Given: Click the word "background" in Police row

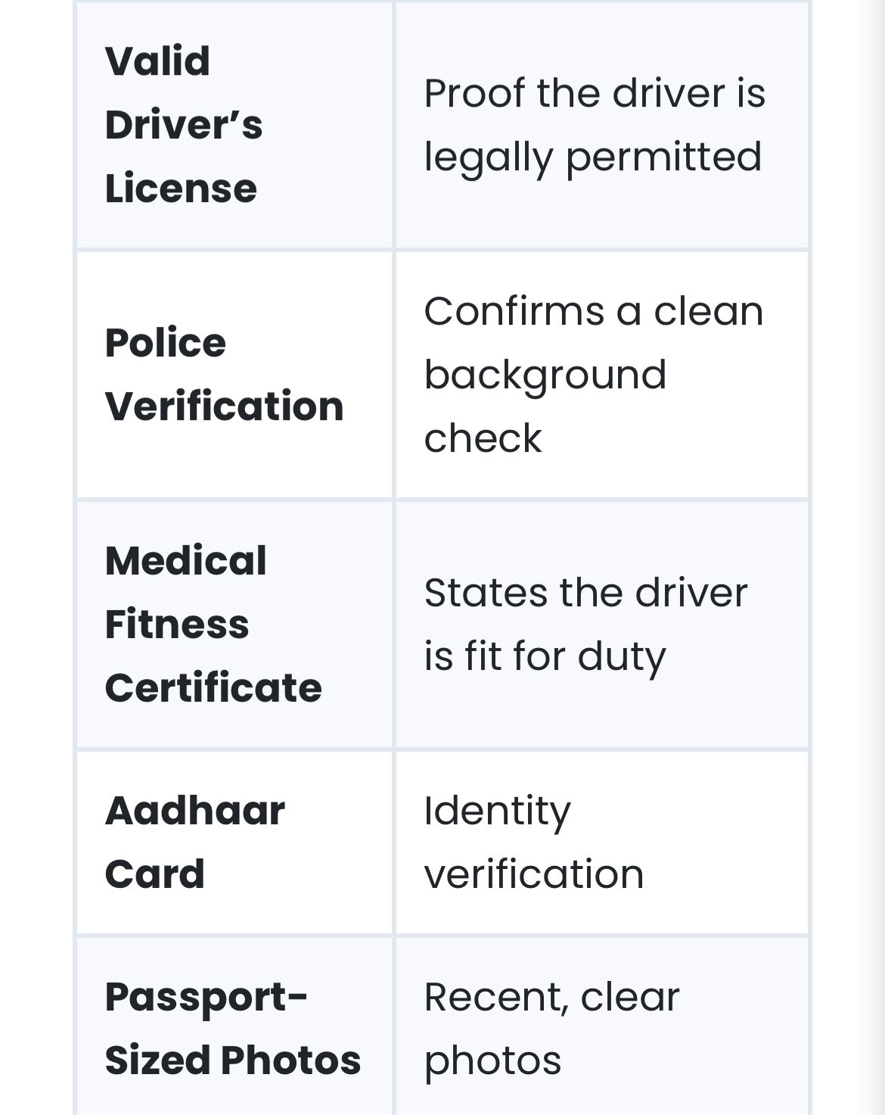Looking at the screenshot, I should pos(545,375).
